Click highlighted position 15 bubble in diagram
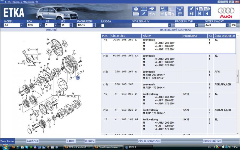Screen dimensions: 240x150 [78, 78]
